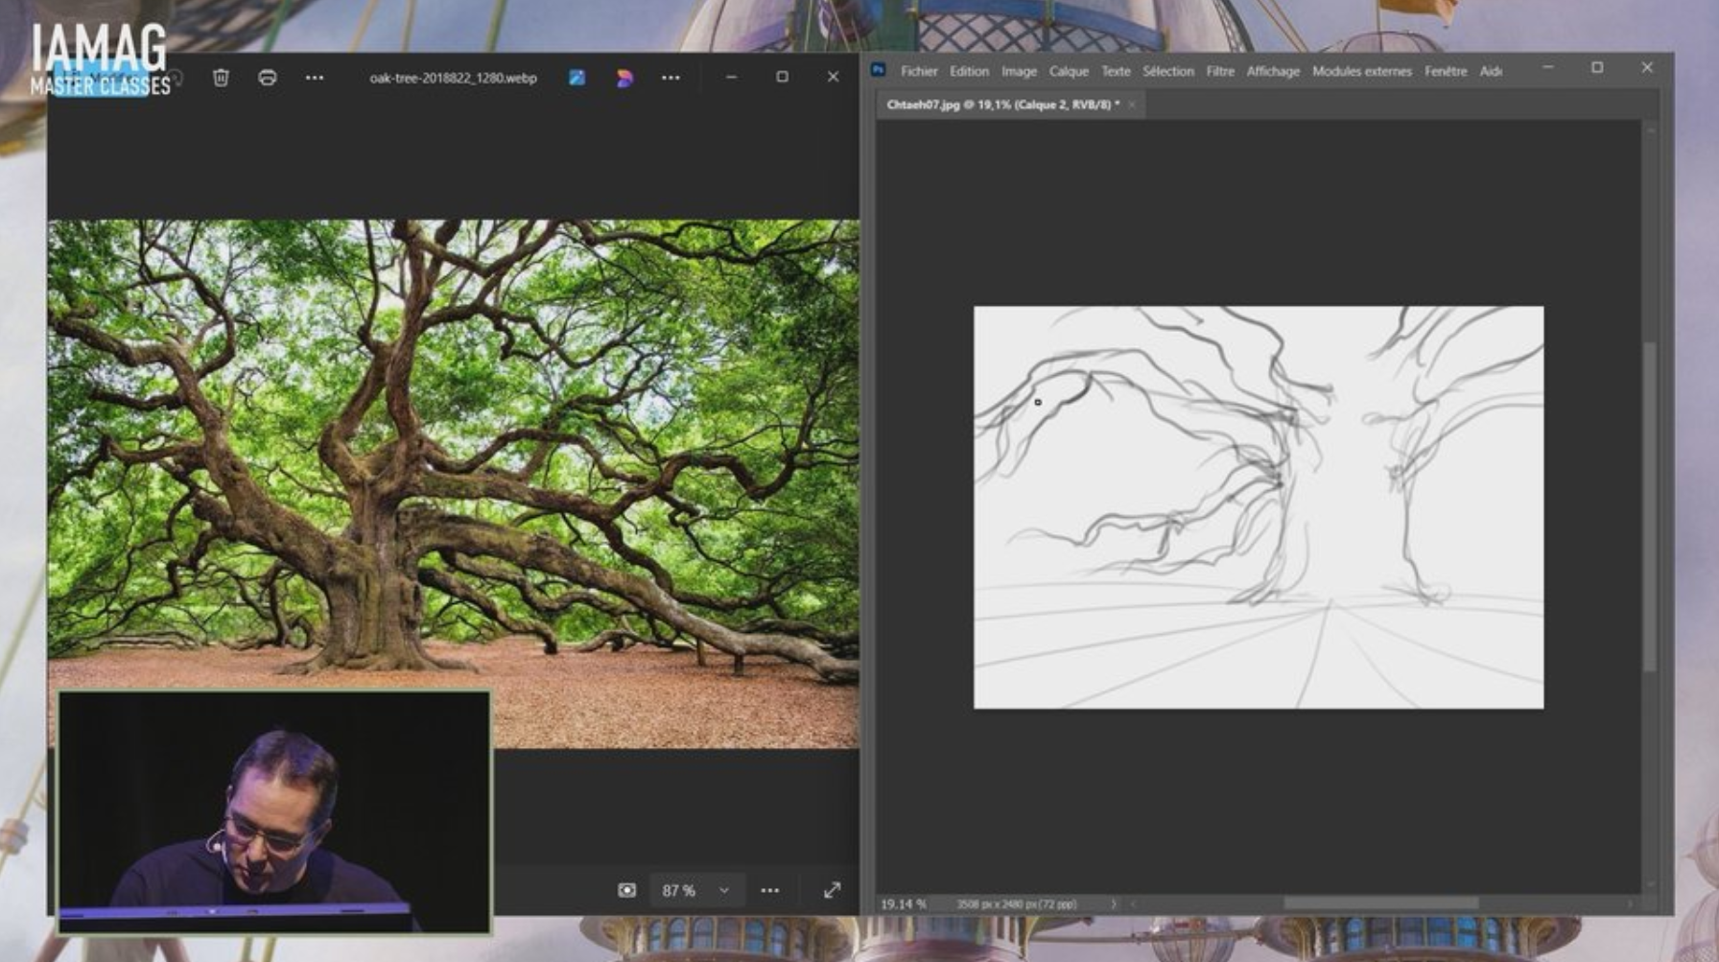The height and width of the screenshot is (962, 1719).
Task: Expand the 87 % zoom dropdown
Action: click(724, 890)
